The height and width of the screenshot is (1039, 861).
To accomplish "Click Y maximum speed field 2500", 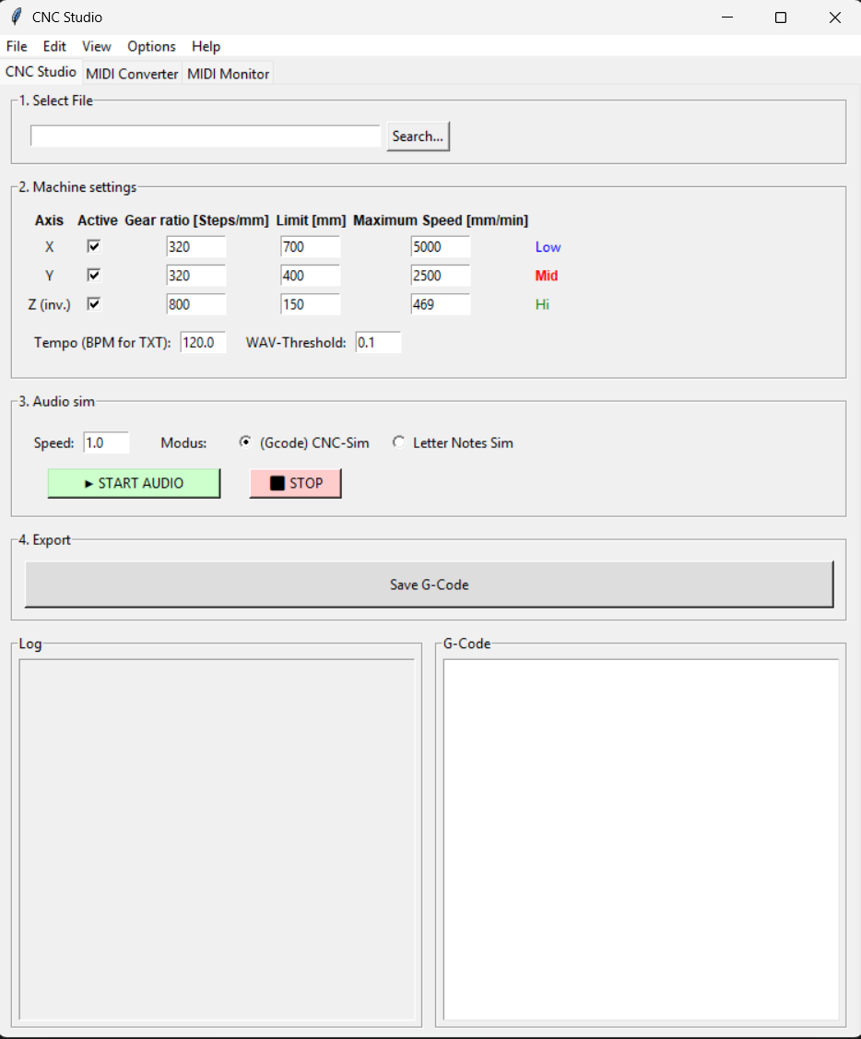I will [x=440, y=275].
